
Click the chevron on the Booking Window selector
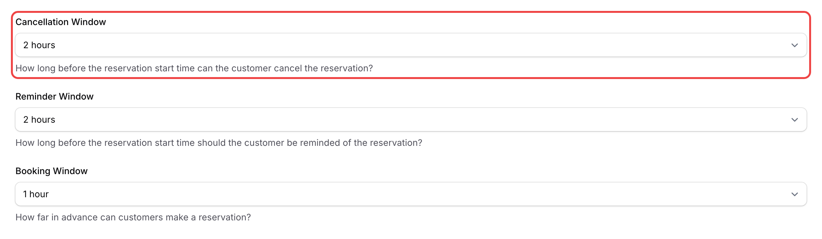tap(795, 194)
